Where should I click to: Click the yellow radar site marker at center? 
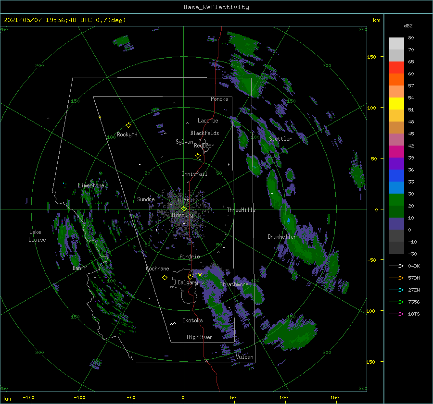(184, 209)
